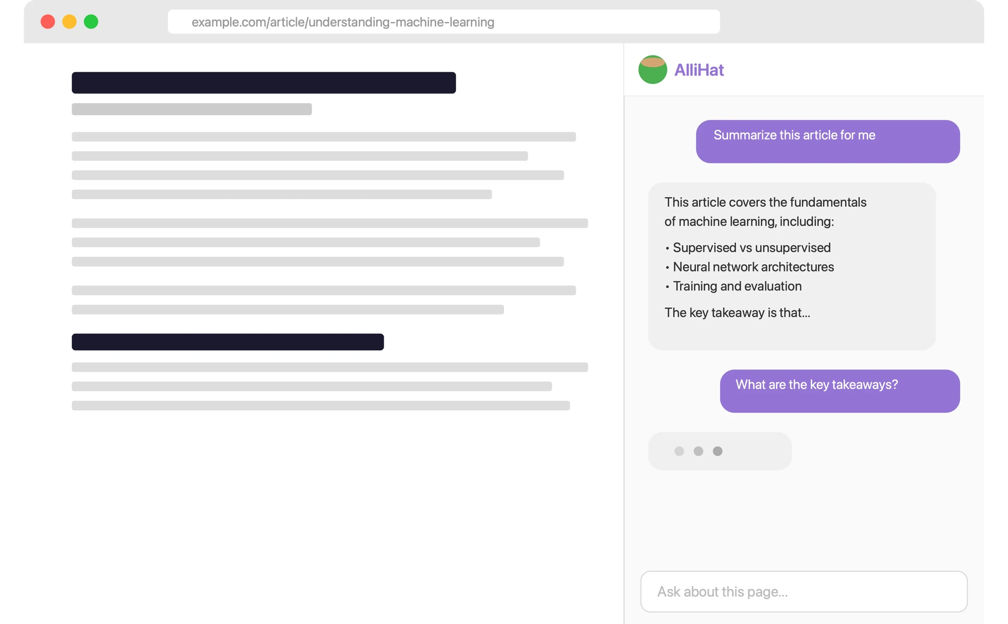
Task: Click the AlliHat avatar icon
Action: tap(652, 69)
